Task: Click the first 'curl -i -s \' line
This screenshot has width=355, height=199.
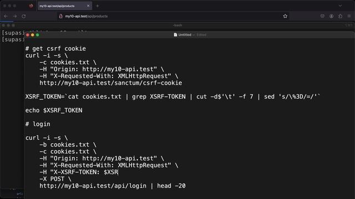Action: (x=47, y=55)
